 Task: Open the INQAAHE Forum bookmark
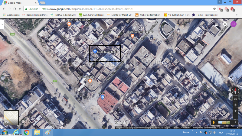pos(63,15)
